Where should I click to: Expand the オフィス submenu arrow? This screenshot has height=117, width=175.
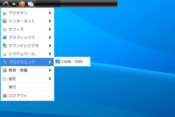click(x=50, y=29)
